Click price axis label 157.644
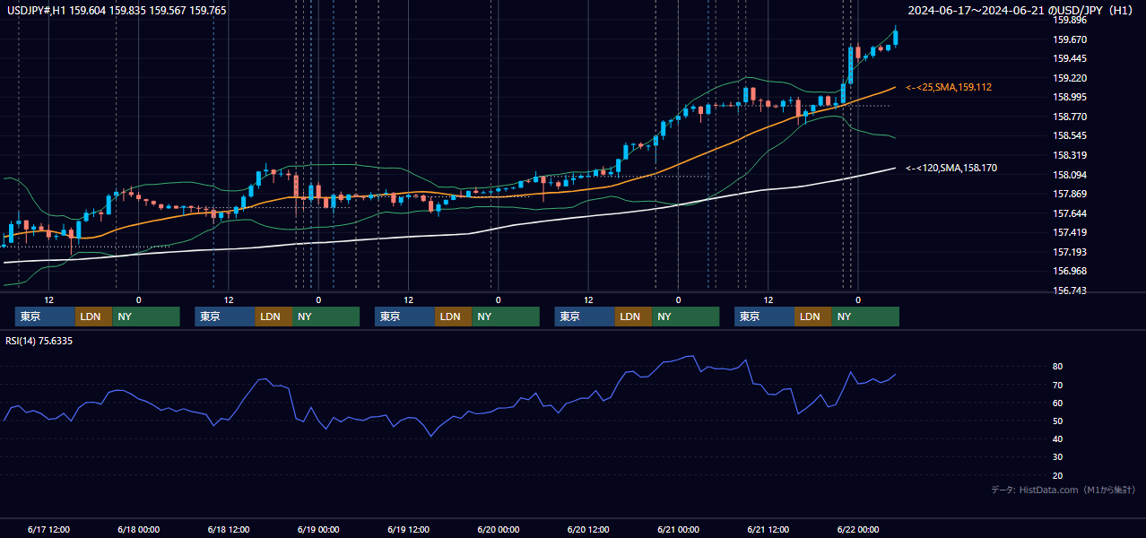Screen dimensions: 1146x538 point(1069,213)
